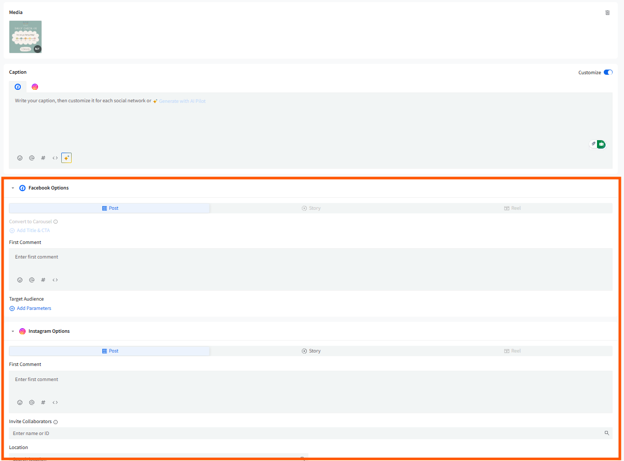The width and height of the screenshot is (624, 461).
Task: Insert snippet in Facebook first comment
Action: pyautogui.click(x=55, y=280)
